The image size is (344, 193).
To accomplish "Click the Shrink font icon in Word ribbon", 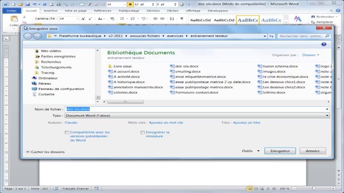I will [x=90, y=19].
